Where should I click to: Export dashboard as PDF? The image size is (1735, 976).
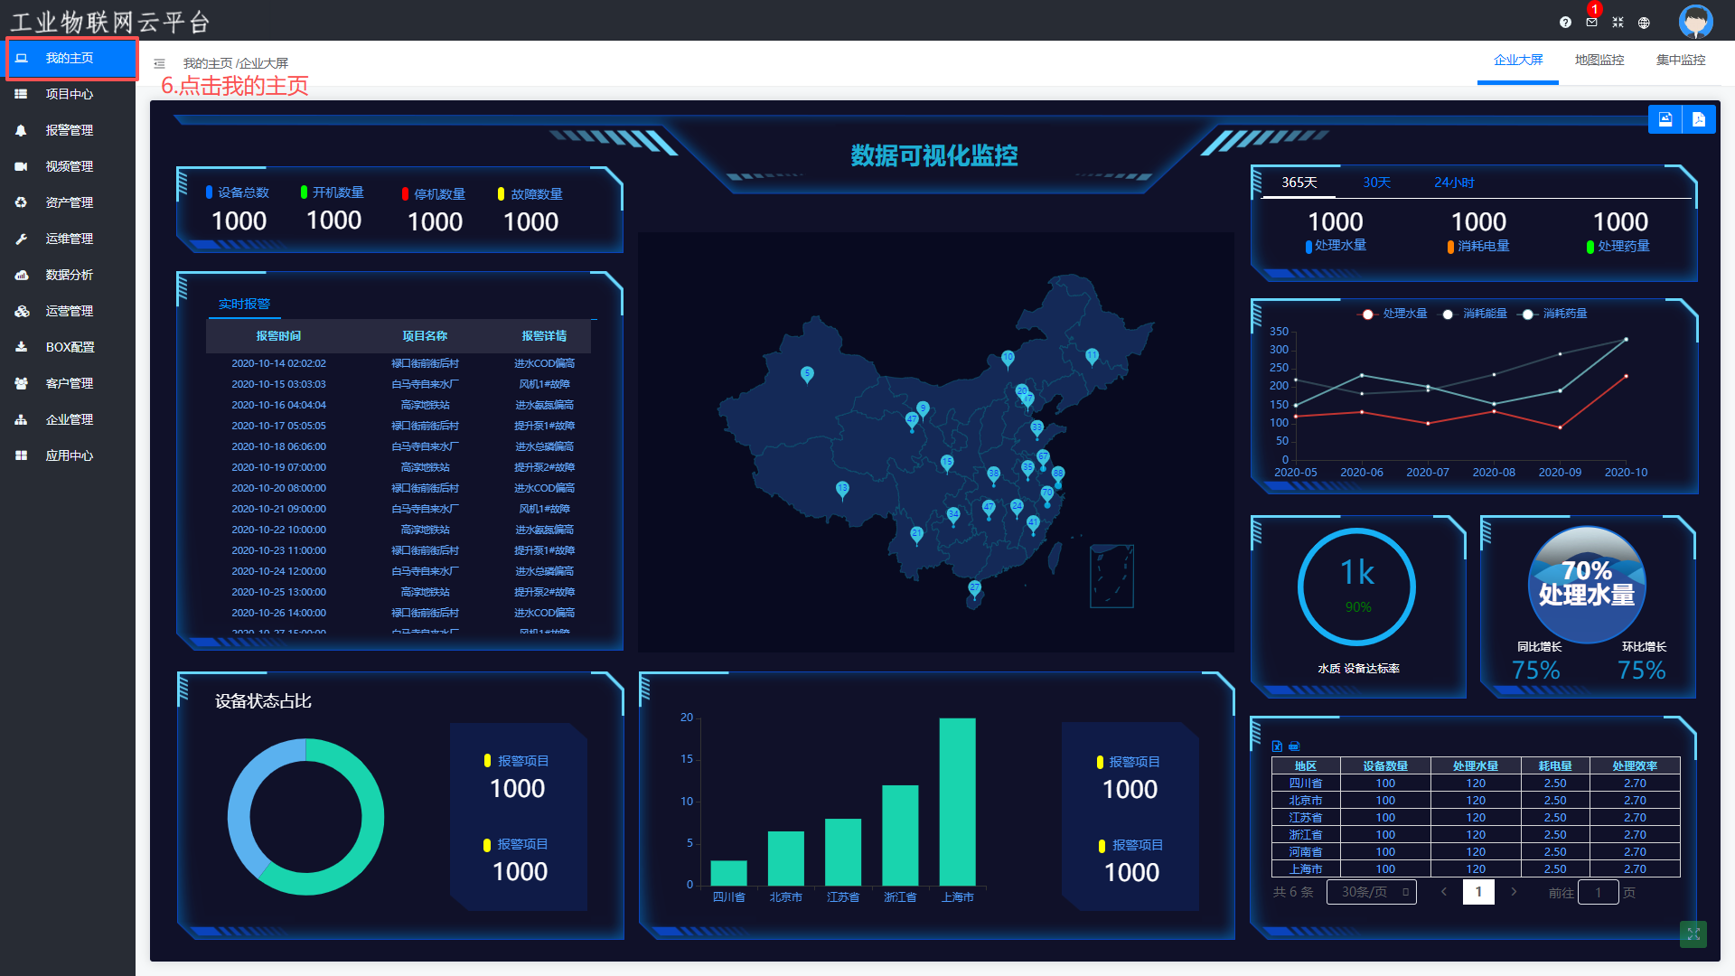coord(1699,119)
